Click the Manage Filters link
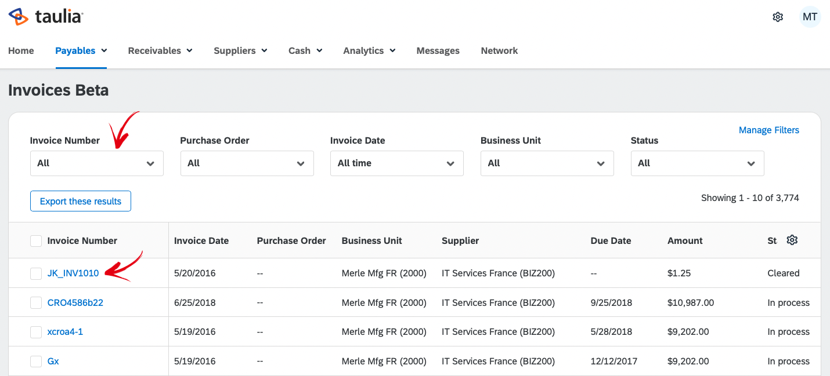Image resolution: width=830 pixels, height=376 pixels. click(768, 130)
